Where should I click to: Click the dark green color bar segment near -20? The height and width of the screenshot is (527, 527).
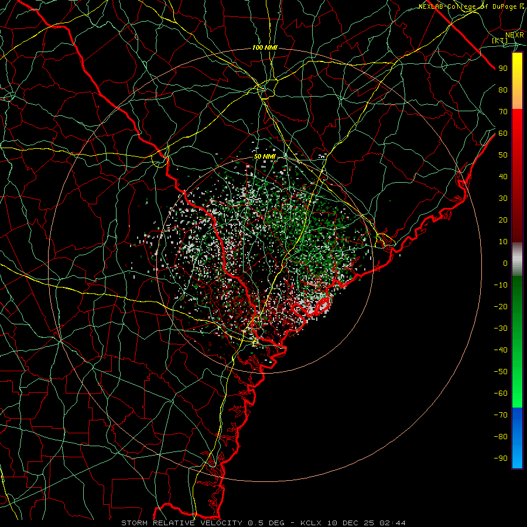point(517,303)
